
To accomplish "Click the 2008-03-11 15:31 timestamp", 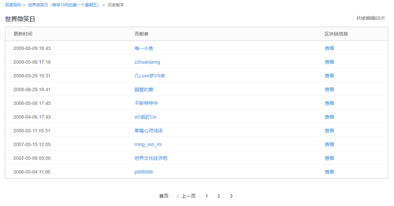I will pyautogui.click(x=32, y=131).
